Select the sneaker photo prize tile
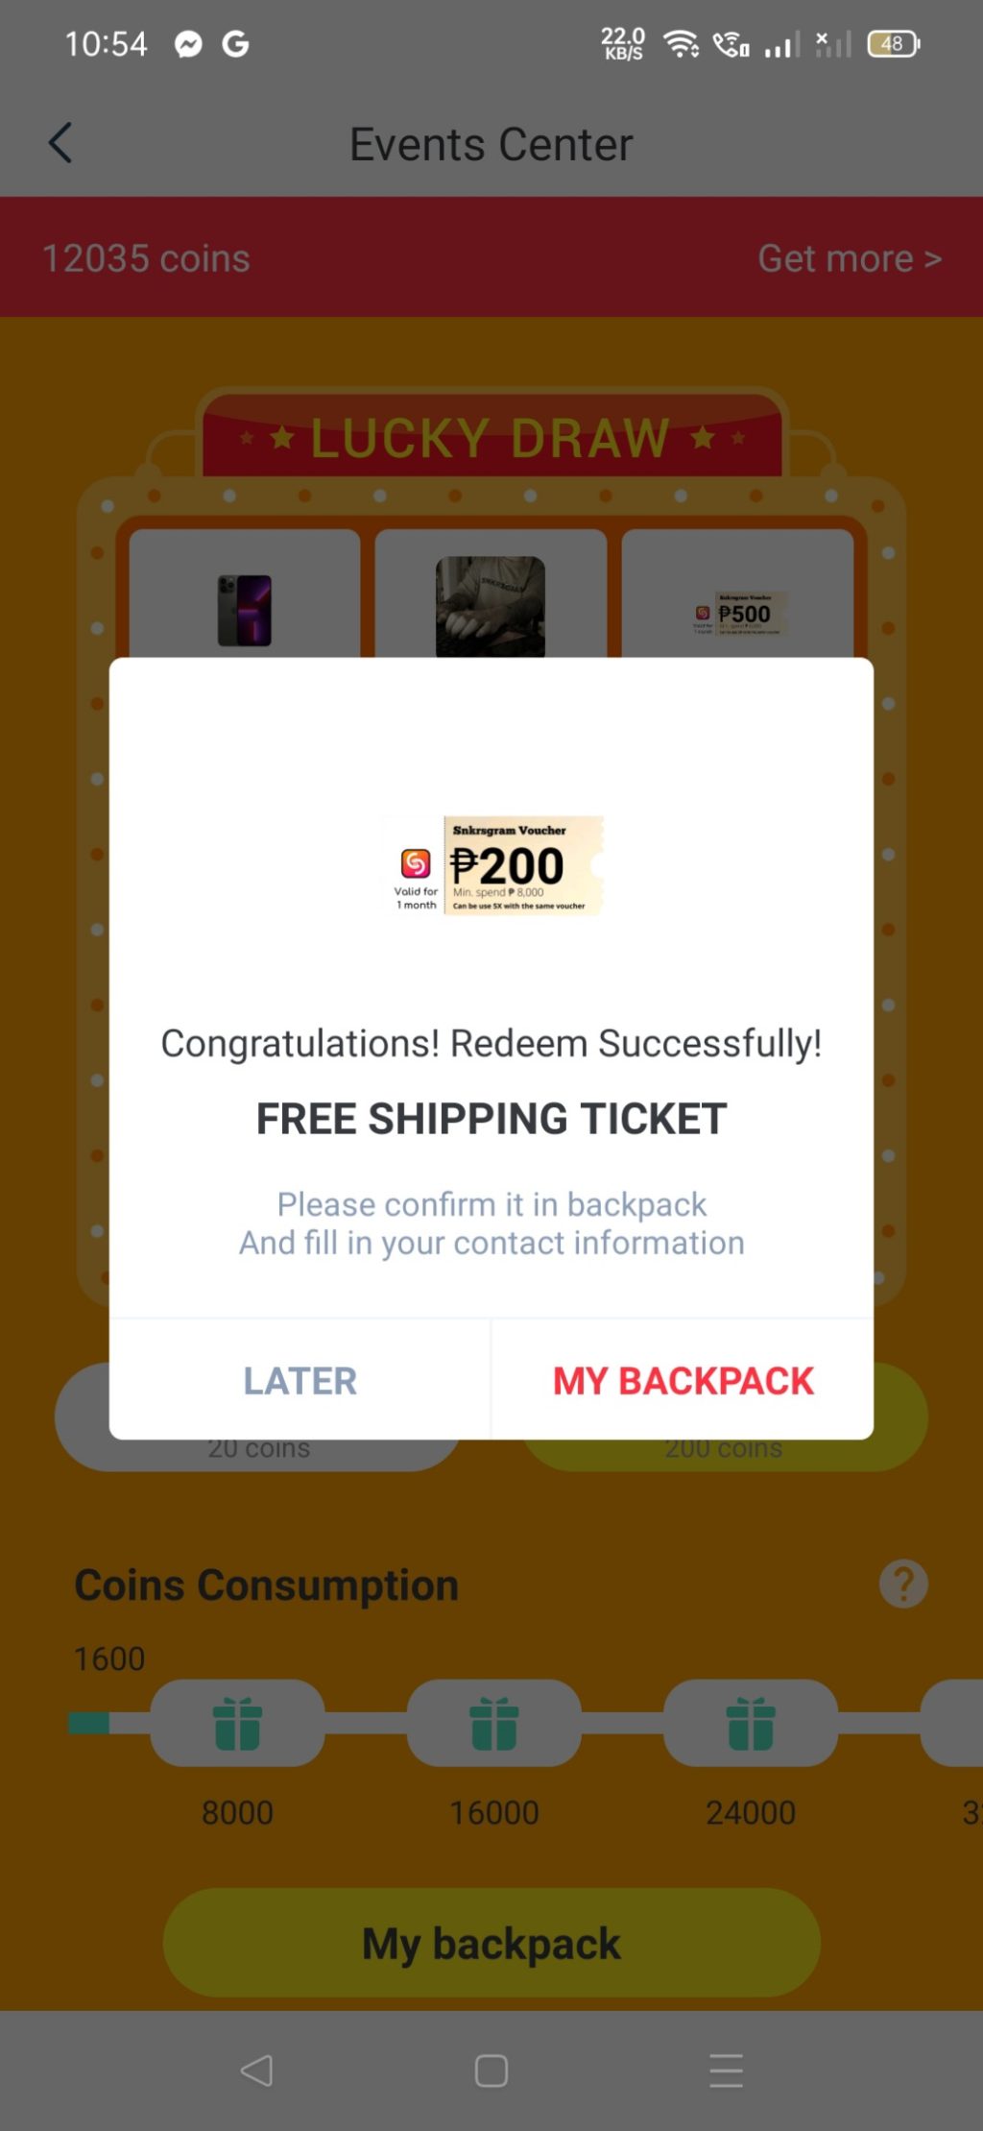The height and width of the screenshot is (2131, 983). point(491,593)
